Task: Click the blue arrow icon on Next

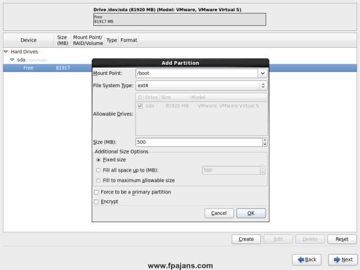Action: 337,260
